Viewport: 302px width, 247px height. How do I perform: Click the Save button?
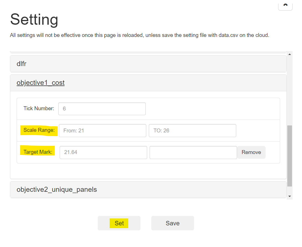(x=172, y=223)
